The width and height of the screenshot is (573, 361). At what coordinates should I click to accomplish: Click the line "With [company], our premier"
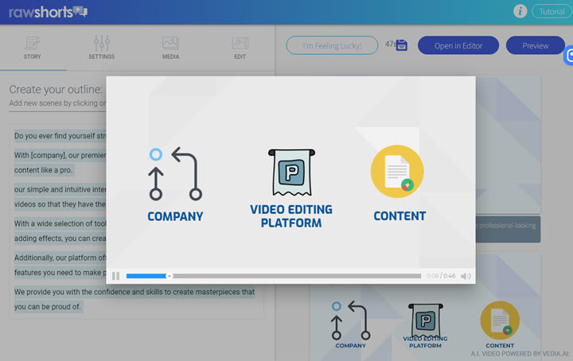(x=60, y=155)
